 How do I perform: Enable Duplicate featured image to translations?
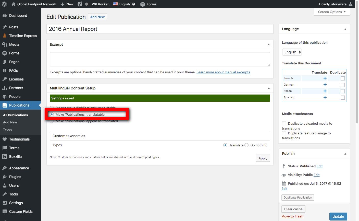(x=284, y=133)
